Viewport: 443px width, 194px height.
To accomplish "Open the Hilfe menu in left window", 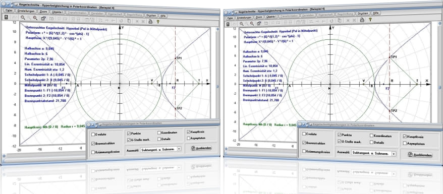I will [x=163, y=15].
